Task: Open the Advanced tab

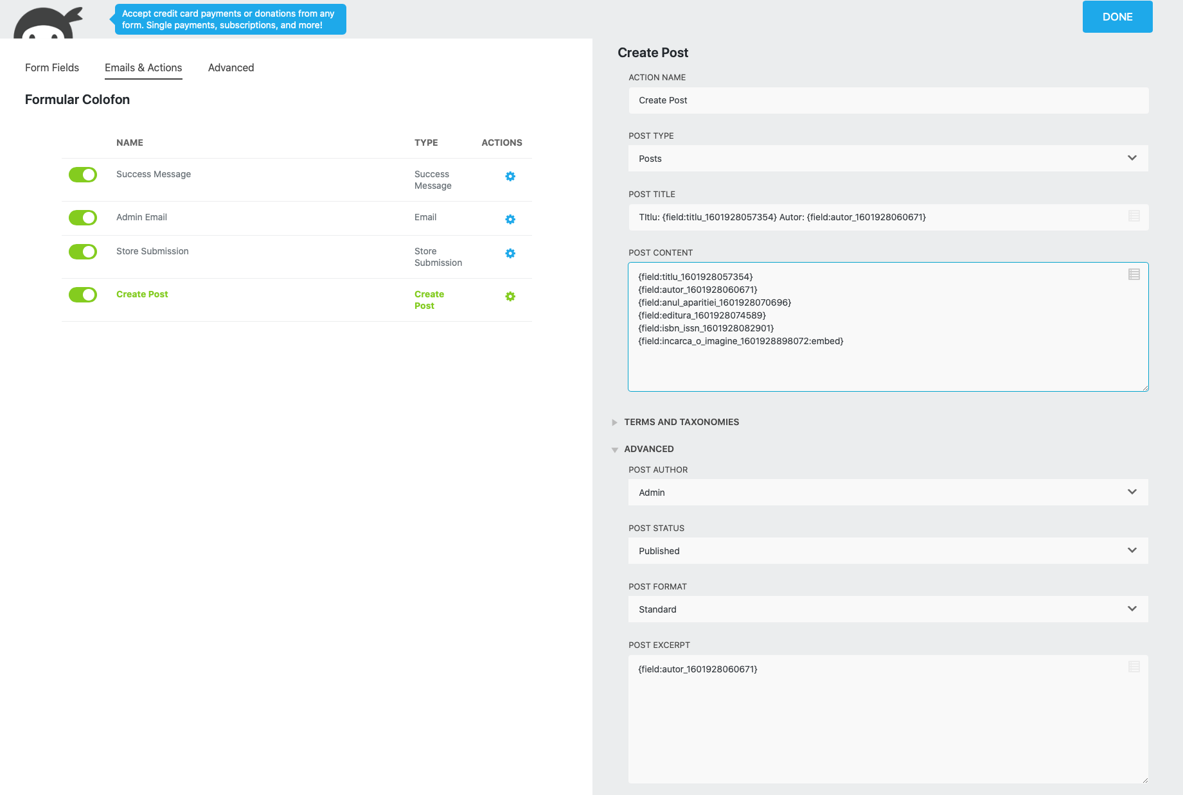Action: pos(231,67)
